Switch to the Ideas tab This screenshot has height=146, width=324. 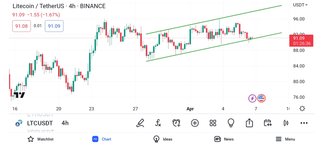pos(163,139)
